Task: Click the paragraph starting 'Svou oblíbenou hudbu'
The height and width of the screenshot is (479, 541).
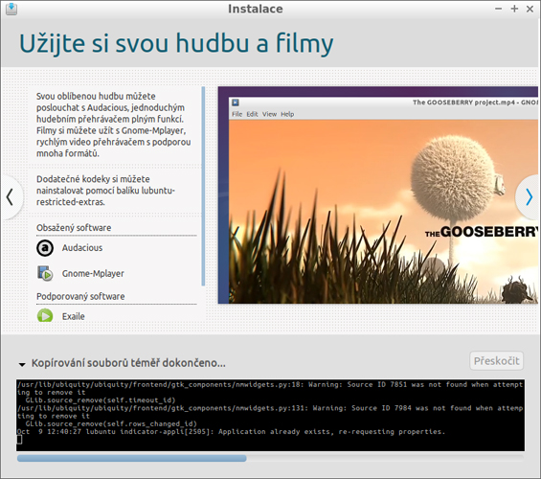Action: 114,125
